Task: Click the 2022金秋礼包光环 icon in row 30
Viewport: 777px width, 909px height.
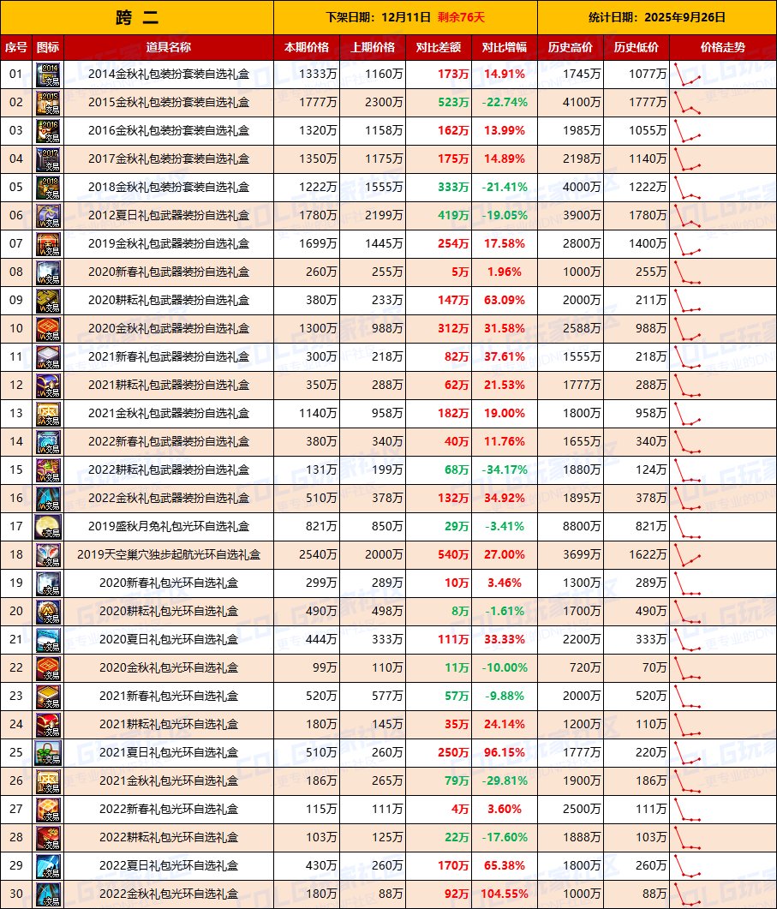Action: [x=48, y=894]
